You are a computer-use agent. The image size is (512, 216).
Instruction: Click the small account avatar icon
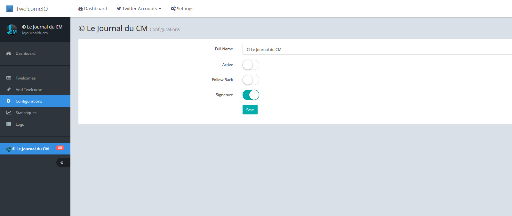click(x=9, y=149)
